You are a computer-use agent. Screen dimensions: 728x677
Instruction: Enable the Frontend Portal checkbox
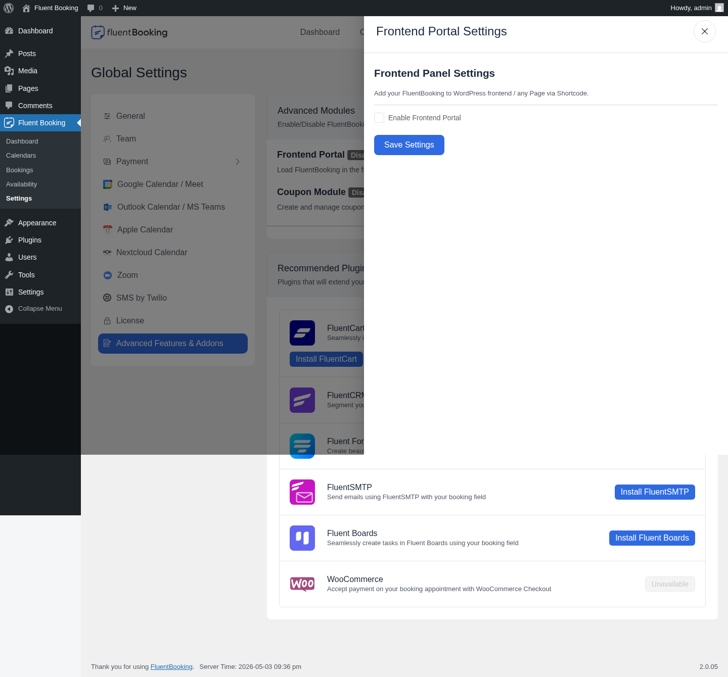click(379, 118)
